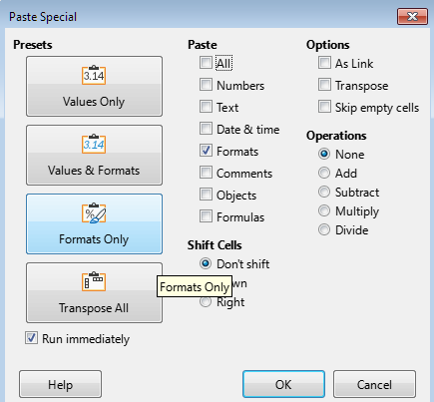
Task: Click the Transpose All preset icon
Action: pos(94,281)
